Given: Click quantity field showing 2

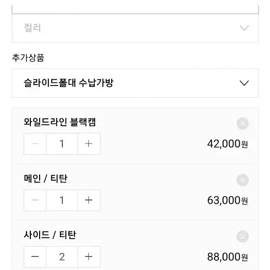Looking at the screenshot, I should pyautogui.click(x=62, y=257).
